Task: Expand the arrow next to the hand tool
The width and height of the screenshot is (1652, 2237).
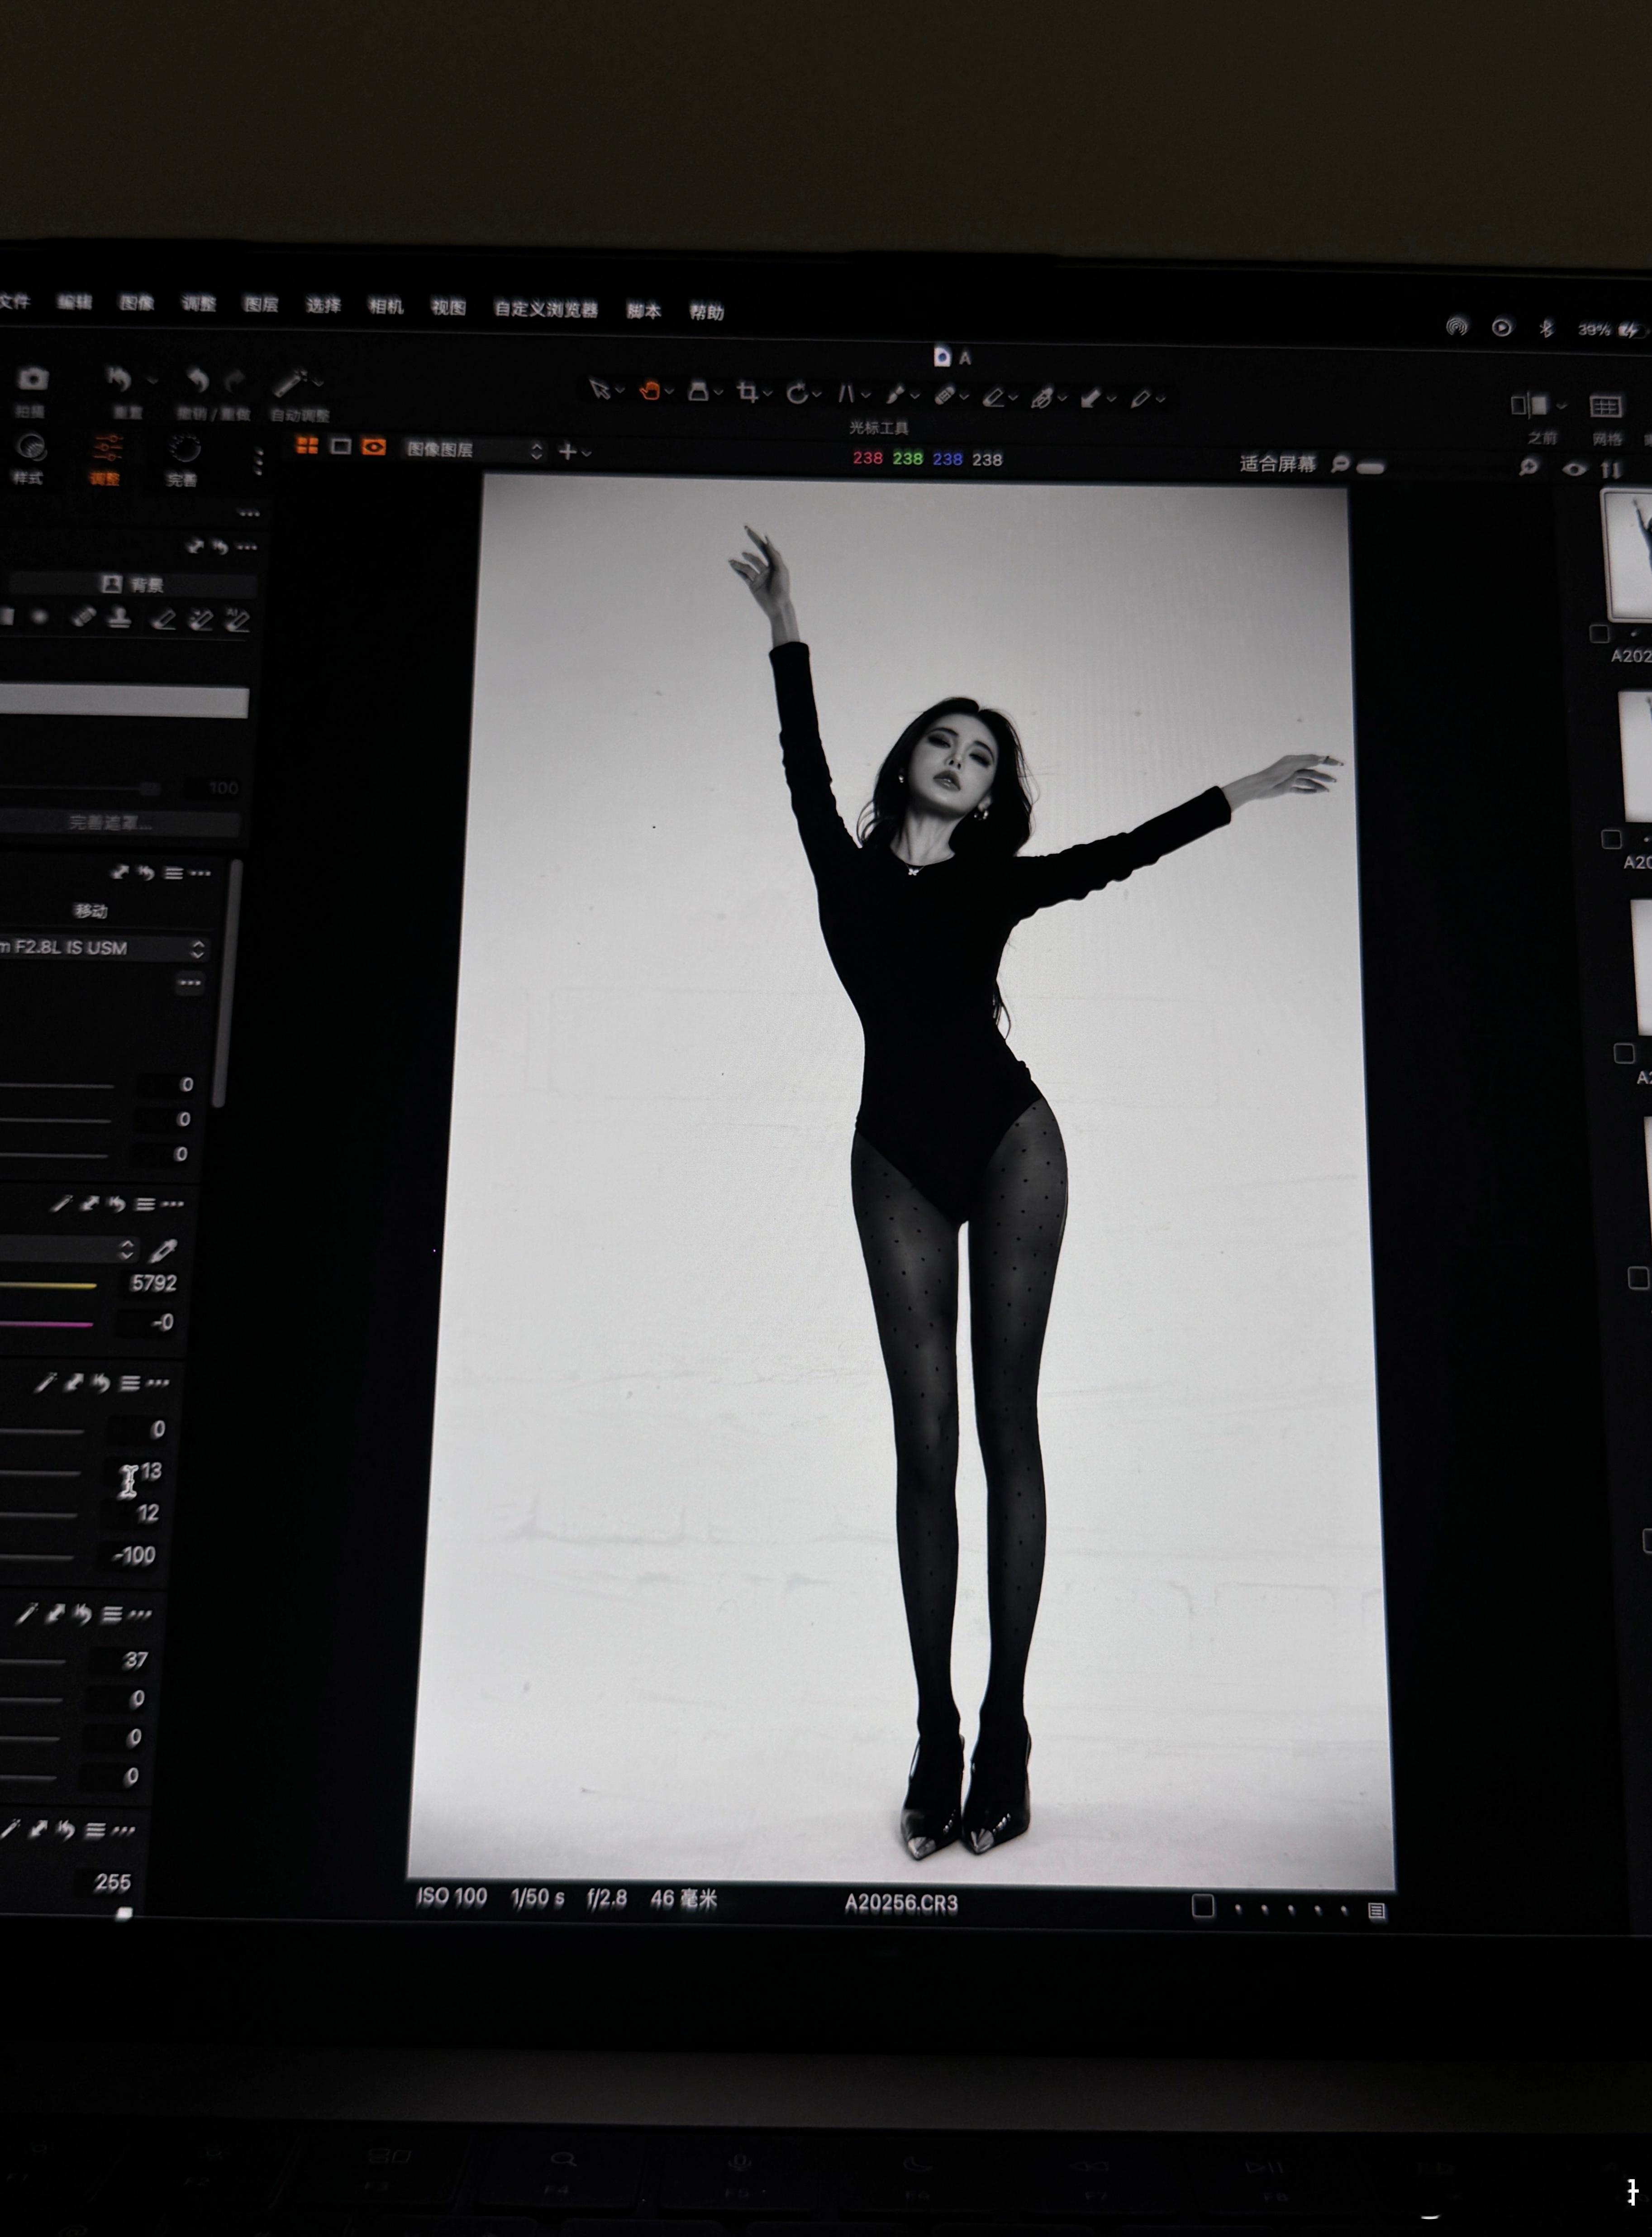Action: 669,392
